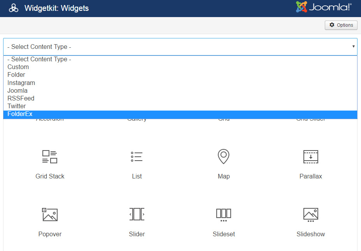The width and height of the screenshot is (361, 251).
Task: Select RSSFeed content type option
Action: pyautogui.click(x=180, y=98)
